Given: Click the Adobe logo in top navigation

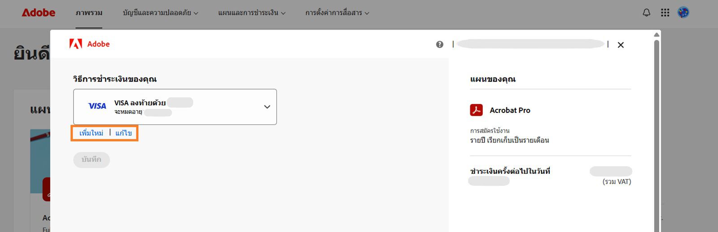Looking at the screenshot, I should coord(39,13).
